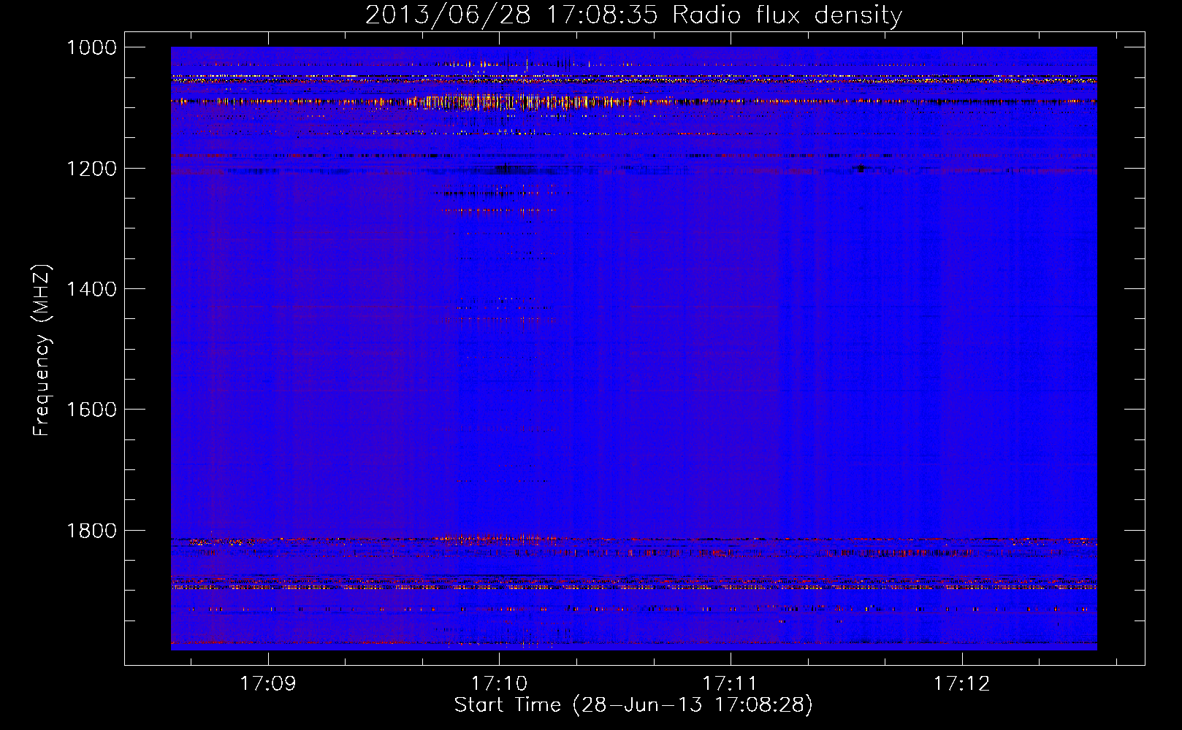Click the plot title "2013/06/28 17:08:35 Radio flux density"
Image resolution: width=1182 pixels, height=730 pixels.
pos(633,15)
